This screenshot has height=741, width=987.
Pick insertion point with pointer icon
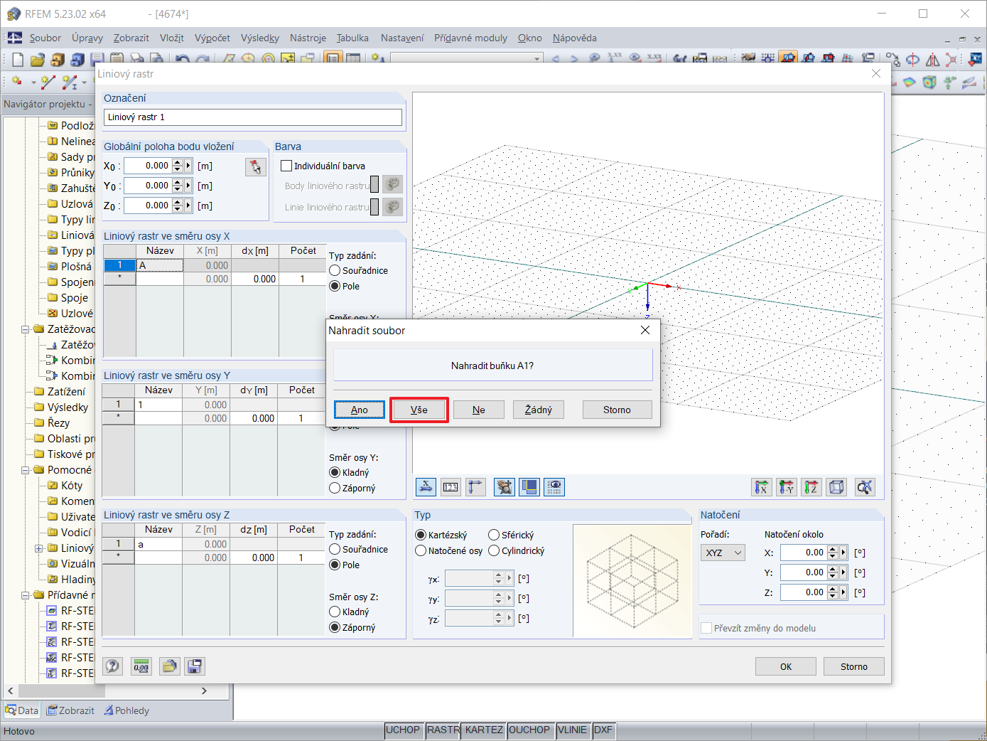tap(255, 167)
